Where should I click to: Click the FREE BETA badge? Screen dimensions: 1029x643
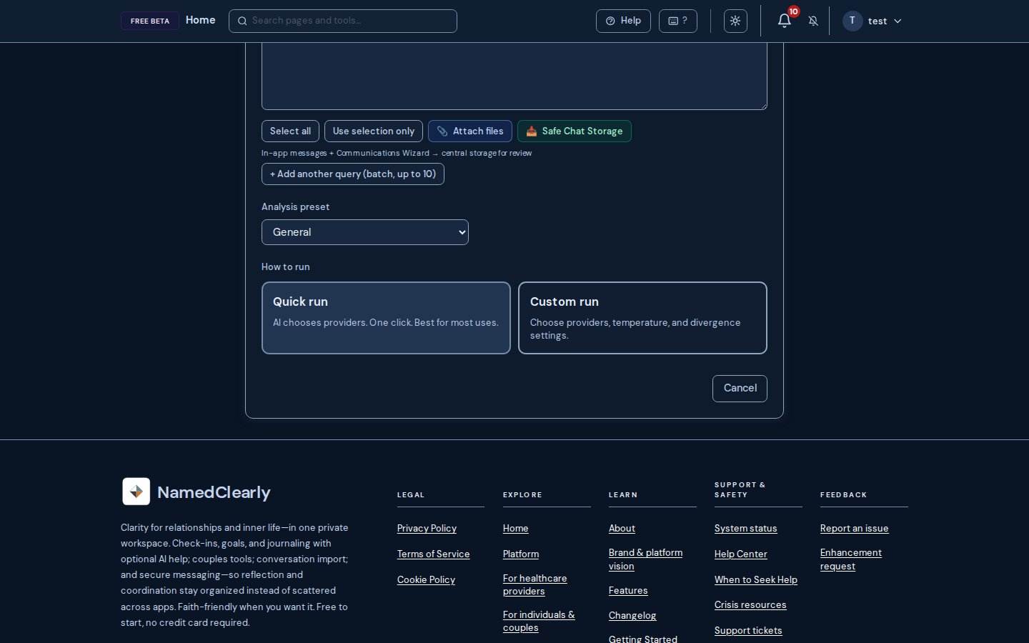pos(150,21)
